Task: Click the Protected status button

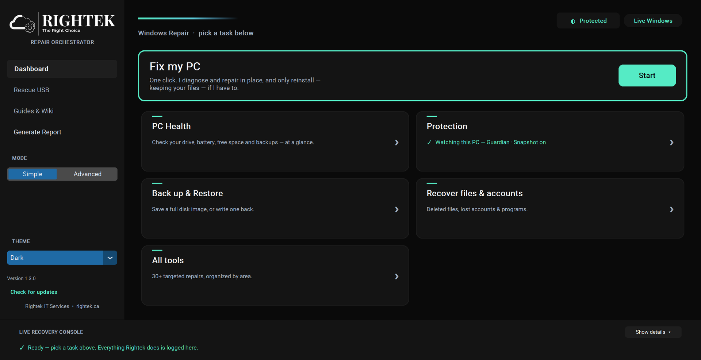Action: (588, 21)
